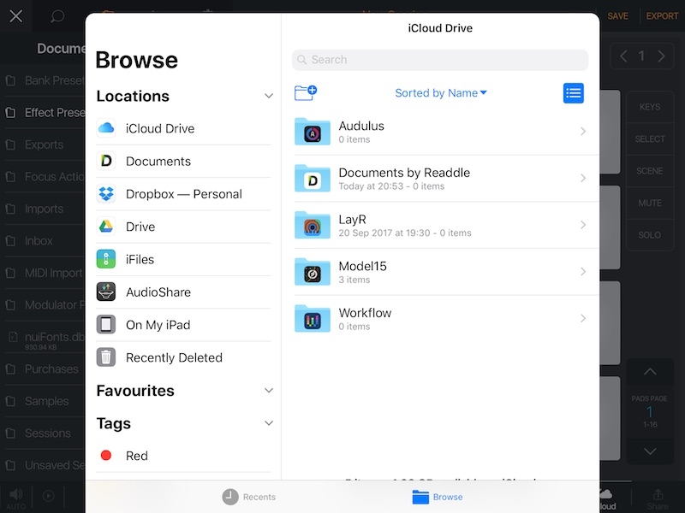
Task: Open Recently Deleted trash location
Action: tap(183, 357)
